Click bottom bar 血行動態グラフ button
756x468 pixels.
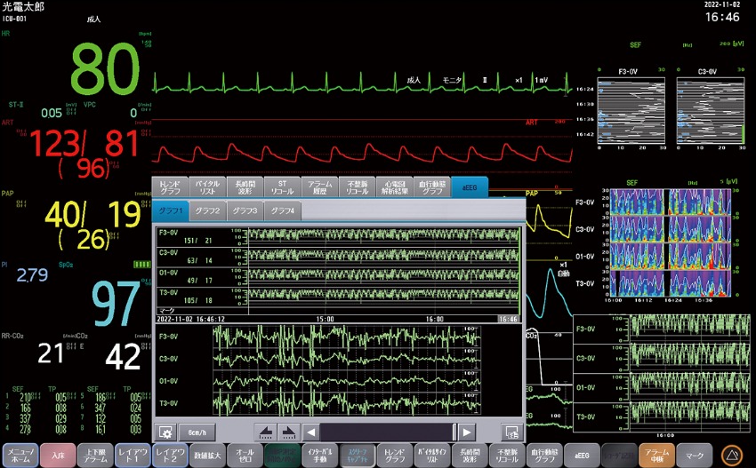coord(544,455)
